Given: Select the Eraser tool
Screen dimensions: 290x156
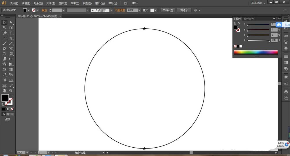Looking at the screenshot, I should pos(4,48).
